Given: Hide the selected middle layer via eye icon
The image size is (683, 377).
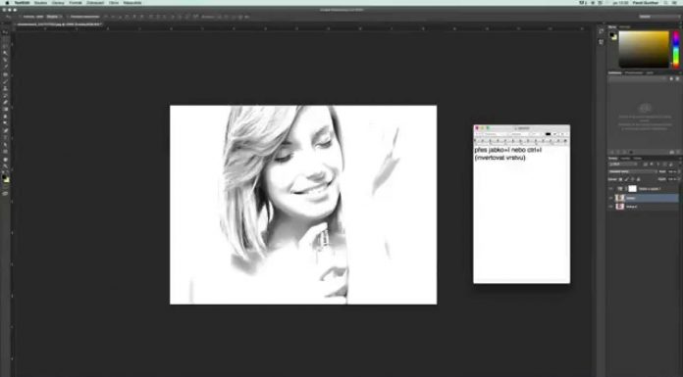Looking at the screenshot, I should [x=610, y=198].
